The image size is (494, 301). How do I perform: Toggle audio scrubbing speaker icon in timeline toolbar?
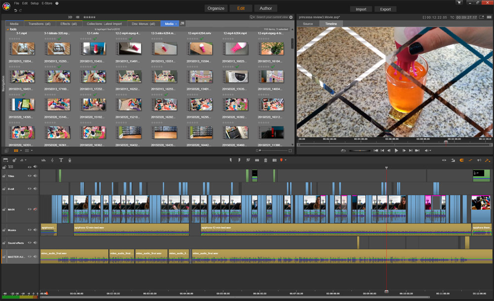(x=479, y=160)
